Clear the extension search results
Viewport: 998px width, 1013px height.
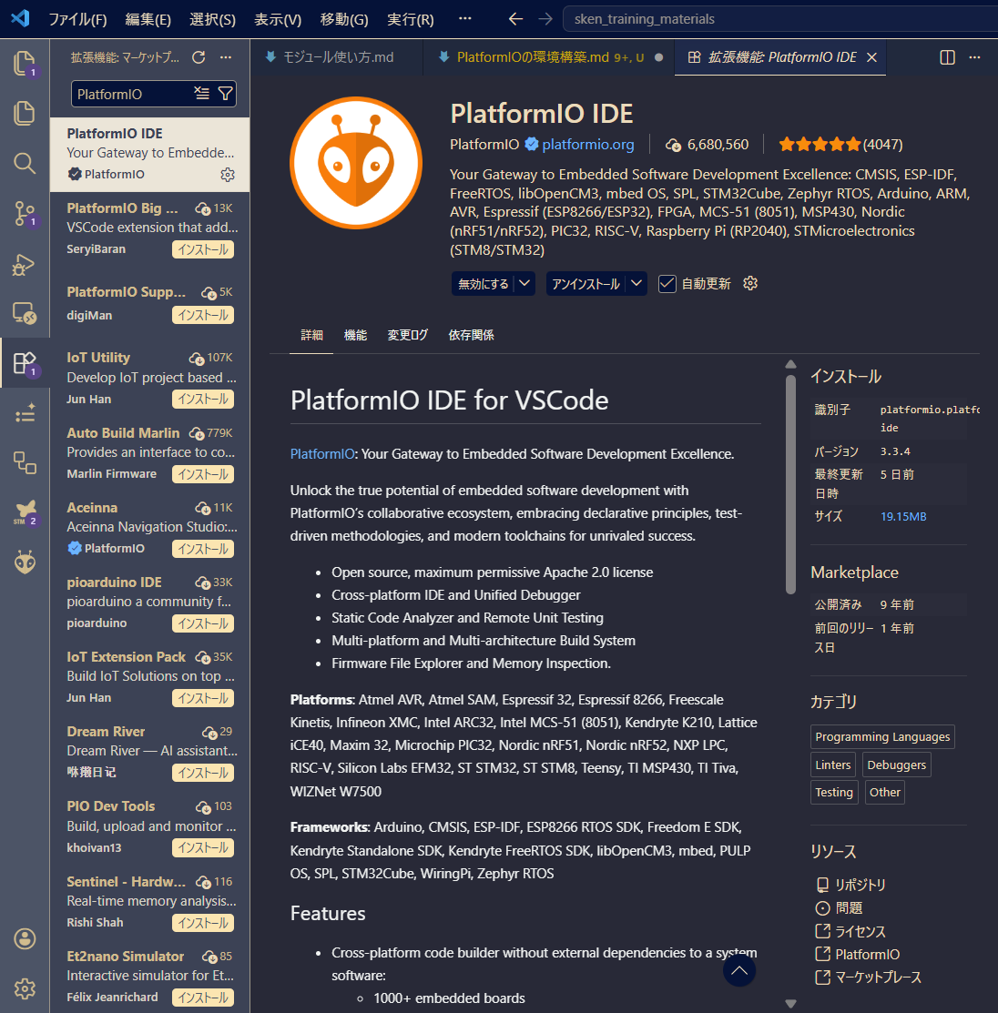point(201,94)
